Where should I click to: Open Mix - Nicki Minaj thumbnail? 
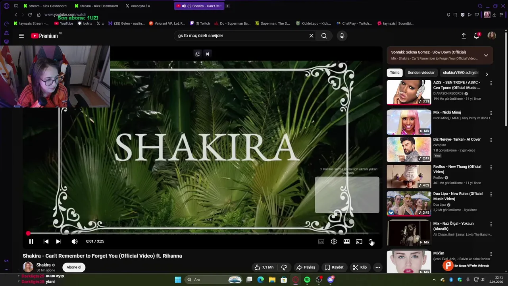pos(409,122)
